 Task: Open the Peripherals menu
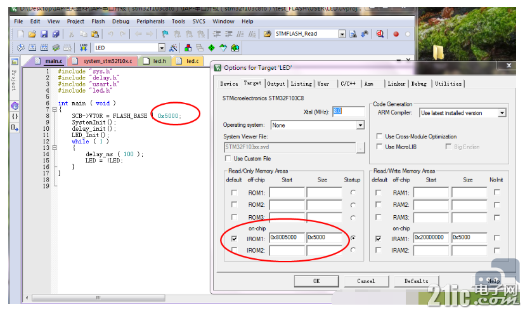pos(150,21)
